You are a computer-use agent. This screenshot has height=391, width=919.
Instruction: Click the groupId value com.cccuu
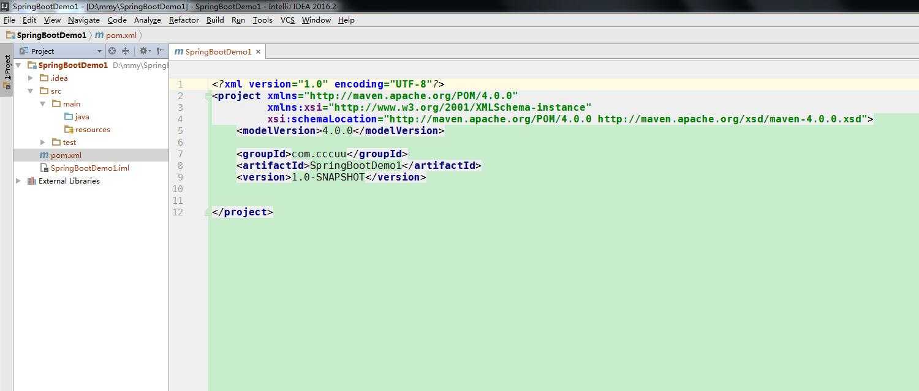(319, 154)
